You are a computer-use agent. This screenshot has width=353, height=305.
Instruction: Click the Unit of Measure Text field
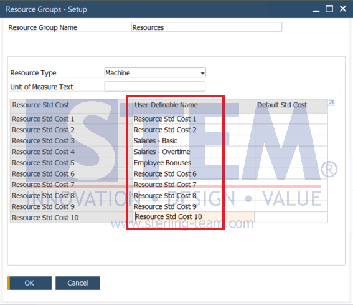[x=155, y=87]
